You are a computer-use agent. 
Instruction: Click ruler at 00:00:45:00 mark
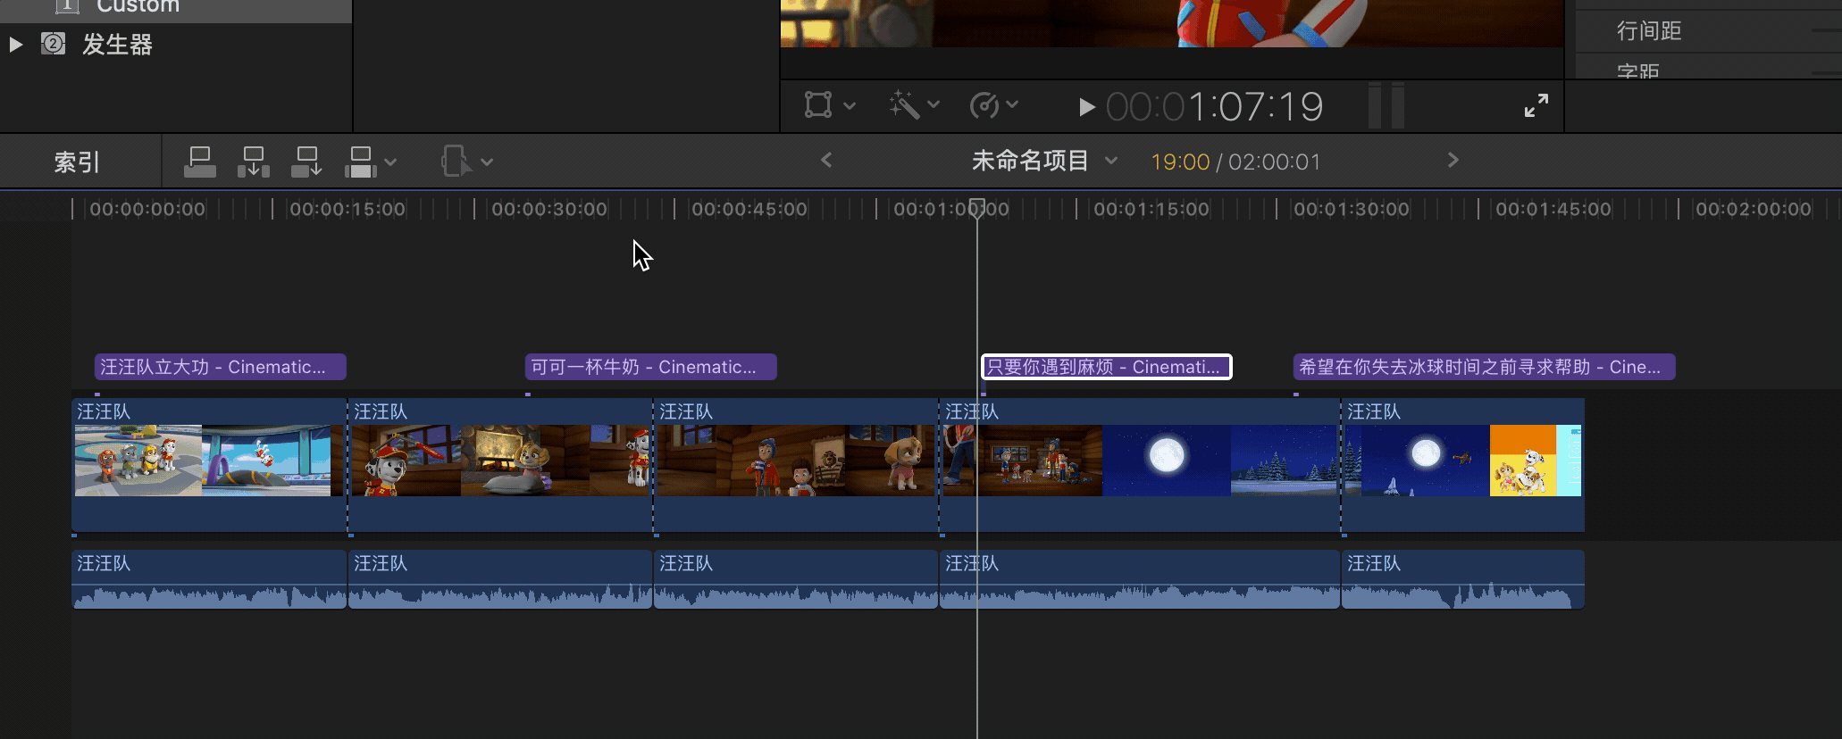point(749,209)
